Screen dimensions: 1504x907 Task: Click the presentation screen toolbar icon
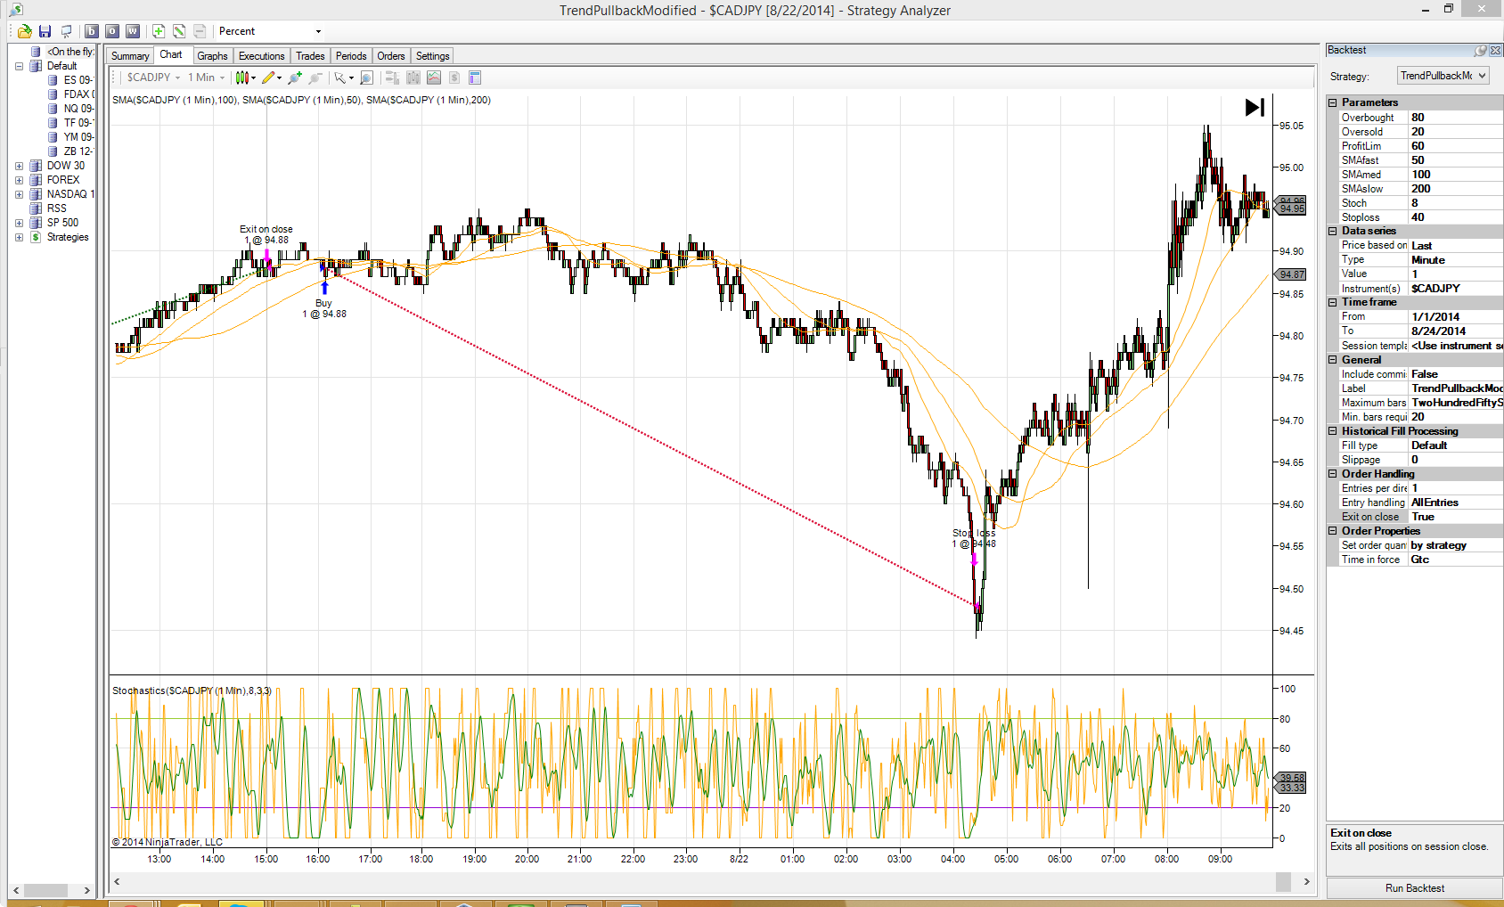66,31
